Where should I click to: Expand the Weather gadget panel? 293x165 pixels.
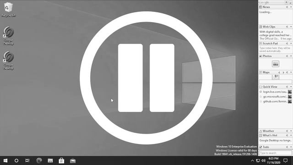pos(287,131)
